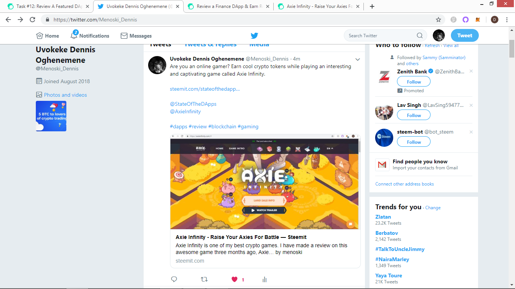Open the purple circle browser extension

466,20
